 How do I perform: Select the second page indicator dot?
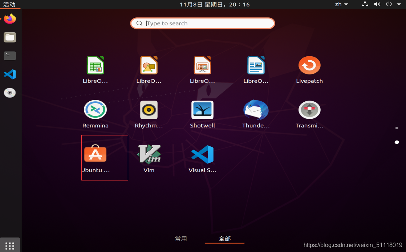[397, 142]
